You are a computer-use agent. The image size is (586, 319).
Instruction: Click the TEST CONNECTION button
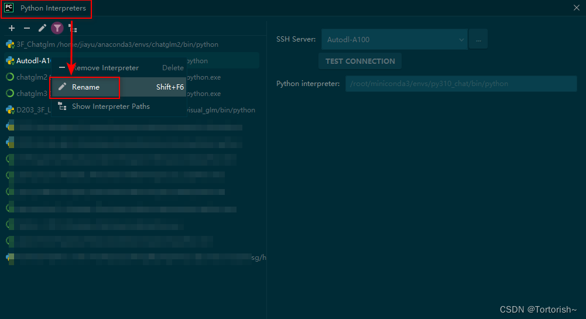[x=360, y=61]
